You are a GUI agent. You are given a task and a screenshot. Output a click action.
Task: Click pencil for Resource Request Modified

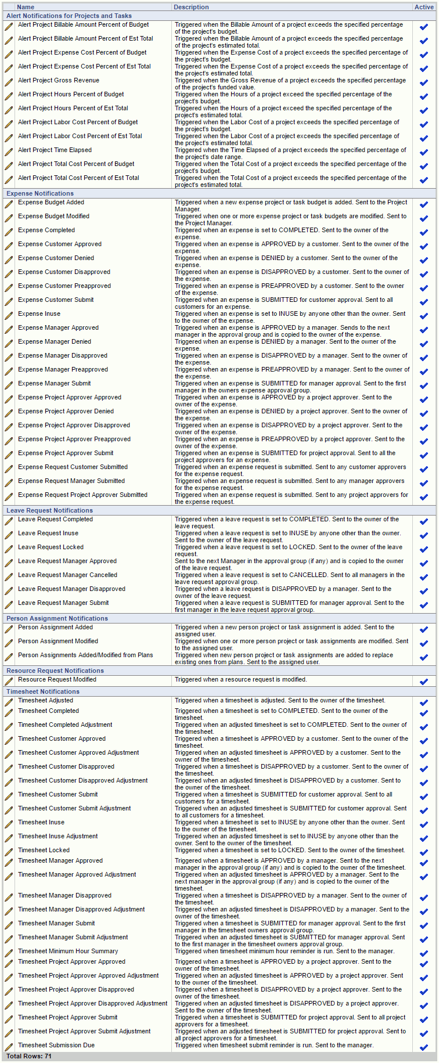click(9, 682)
